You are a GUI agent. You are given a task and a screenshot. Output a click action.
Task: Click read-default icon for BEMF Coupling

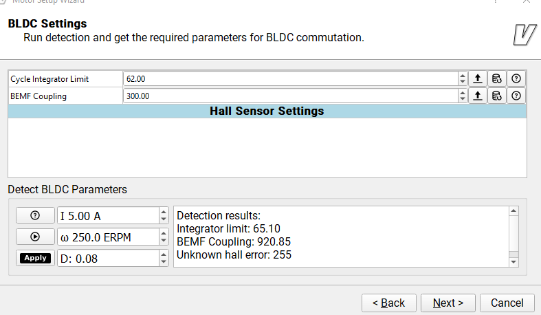coord(497,96)
